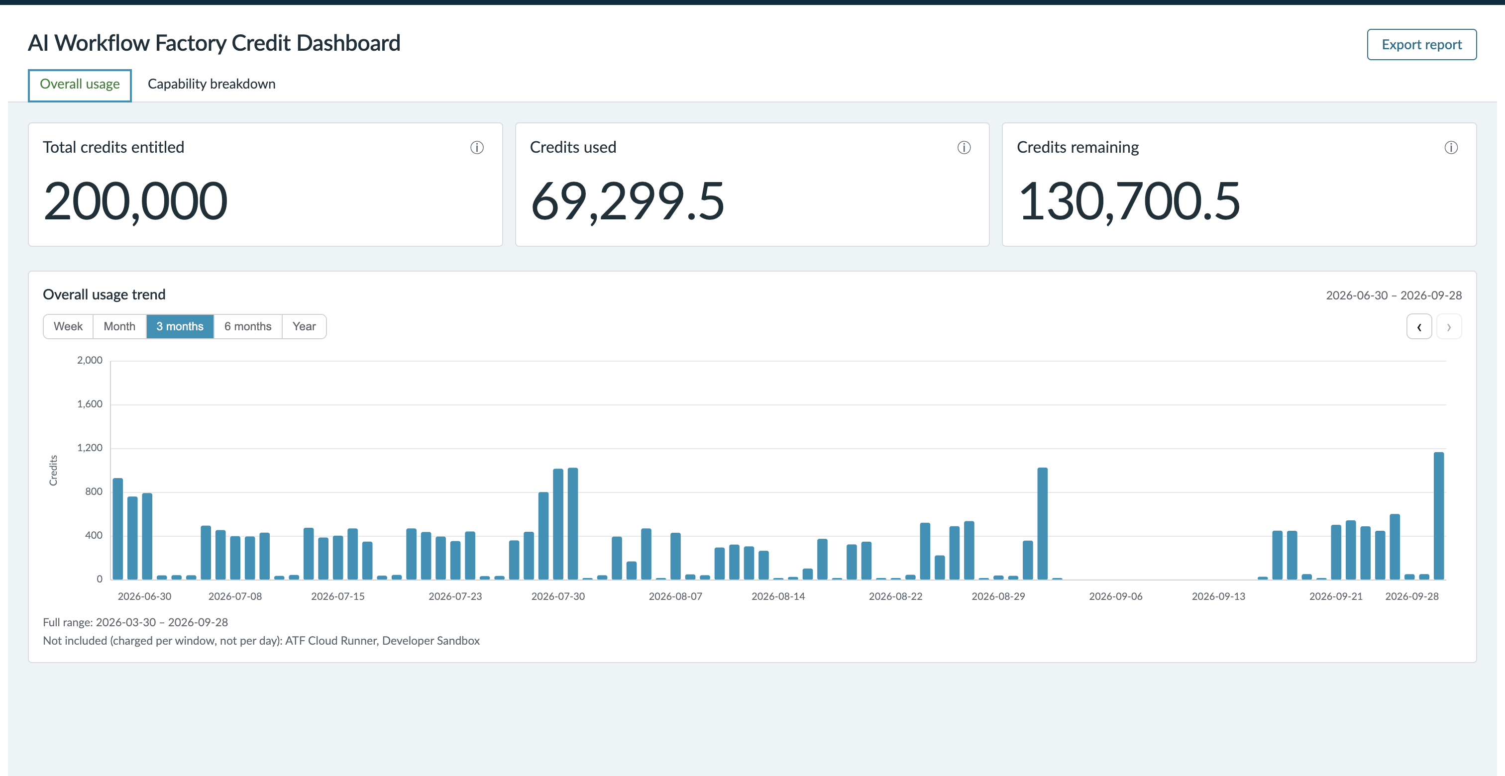Click the AI Workflow Factory Credit Dashboard title
The image size is (1505, 776).
tap(214, 43)
